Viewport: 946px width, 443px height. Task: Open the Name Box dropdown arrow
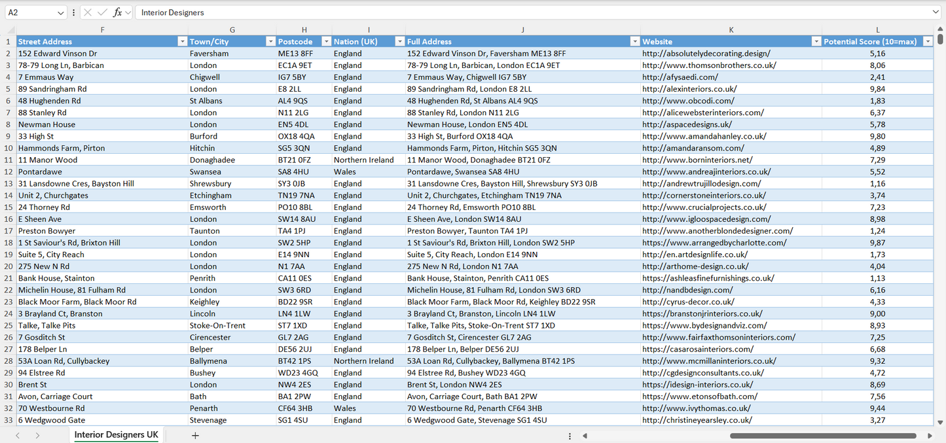click(x=61, y=12)
